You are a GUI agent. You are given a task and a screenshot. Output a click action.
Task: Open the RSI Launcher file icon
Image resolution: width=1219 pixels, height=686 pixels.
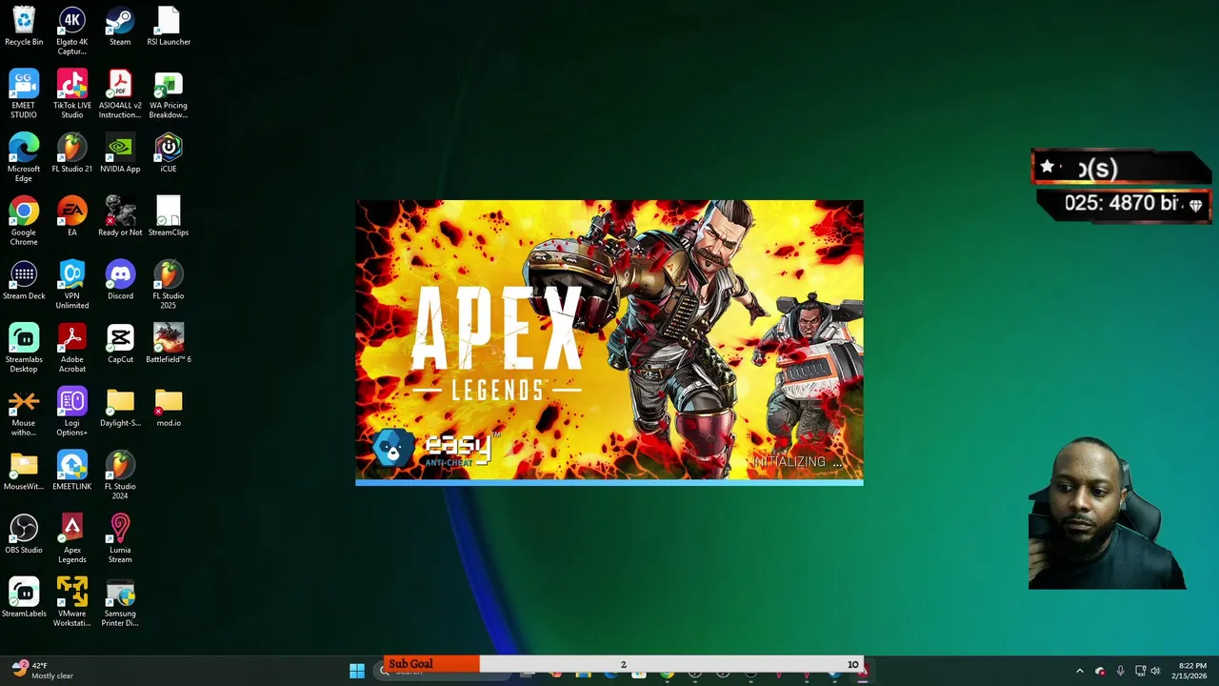click(169, 27)
